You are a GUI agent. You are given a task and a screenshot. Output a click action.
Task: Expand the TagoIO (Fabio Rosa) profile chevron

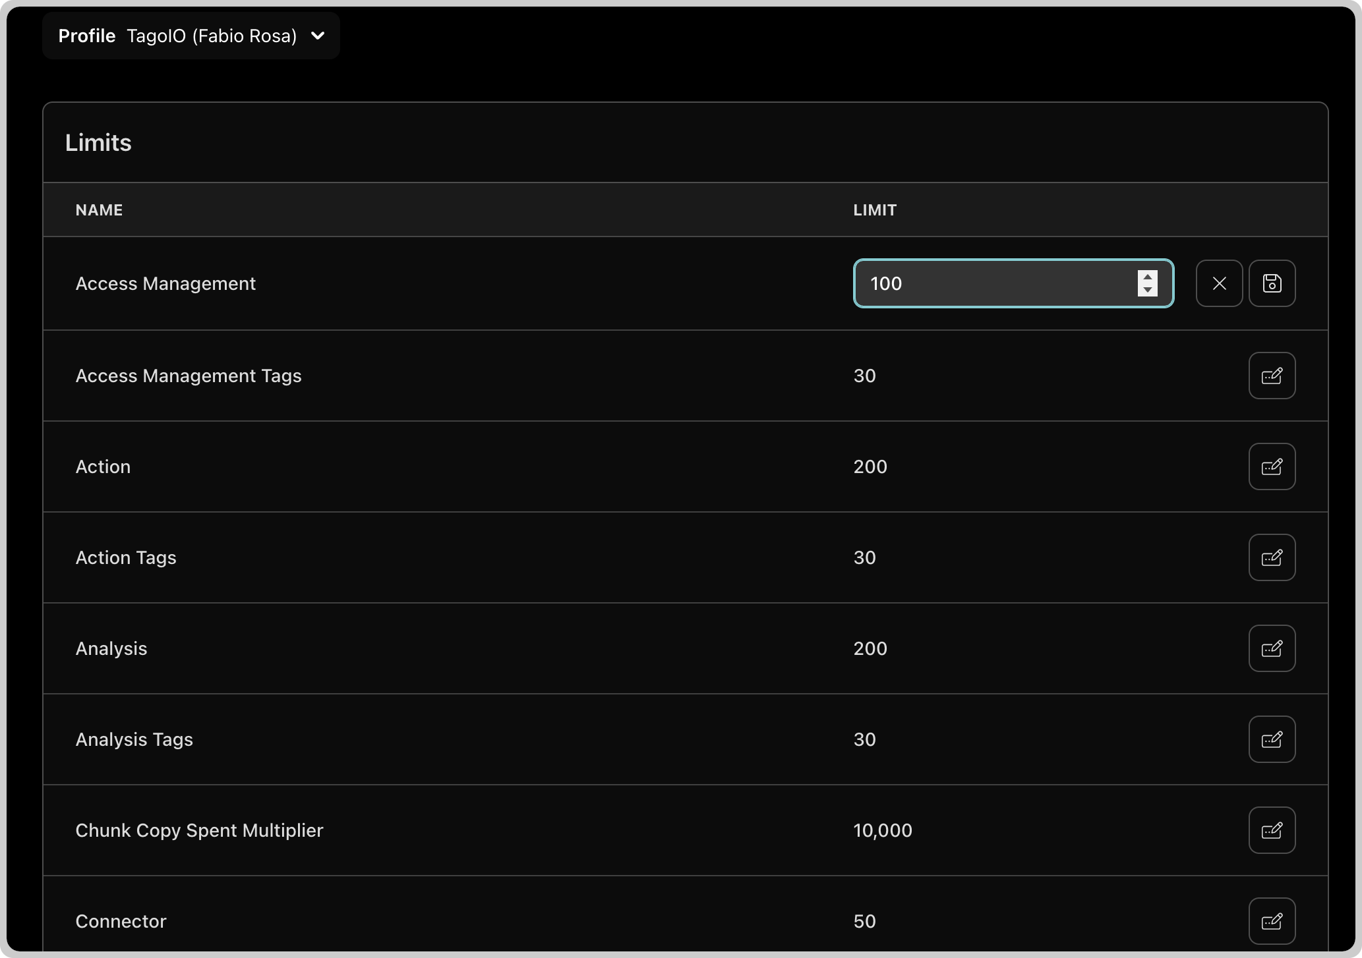click(x=318, y=36)
